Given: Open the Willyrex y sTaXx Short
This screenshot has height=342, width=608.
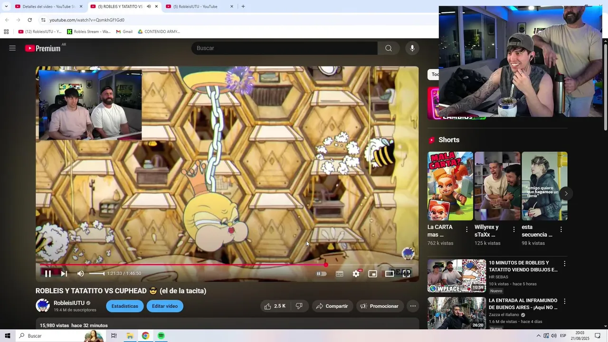Looking at the screenshot, I should point(497,186).
